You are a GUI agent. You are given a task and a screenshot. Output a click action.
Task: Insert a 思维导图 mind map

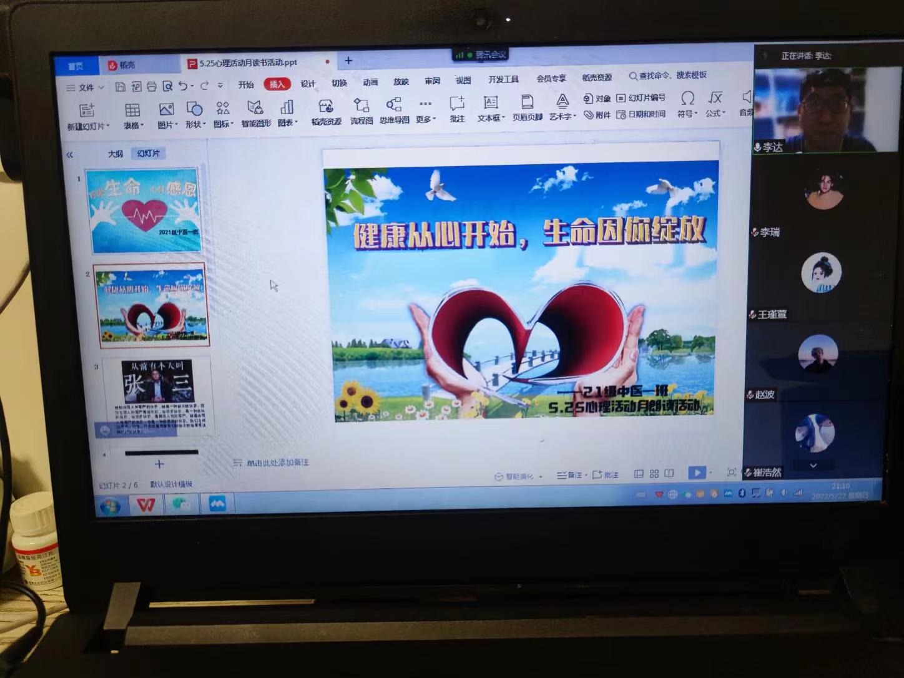tap(394, 112)
